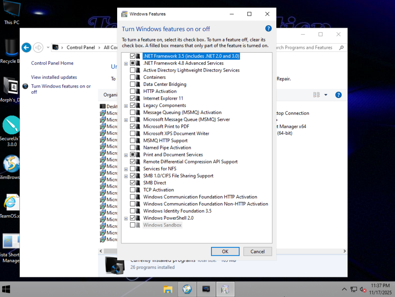This screenshot has height=297, width=395.
Task: Click the Windows Start button
Action: [6, 289]
